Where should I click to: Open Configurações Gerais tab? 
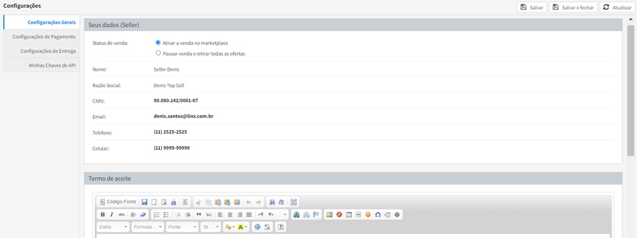pyautogui.click(x=41, y=22)
